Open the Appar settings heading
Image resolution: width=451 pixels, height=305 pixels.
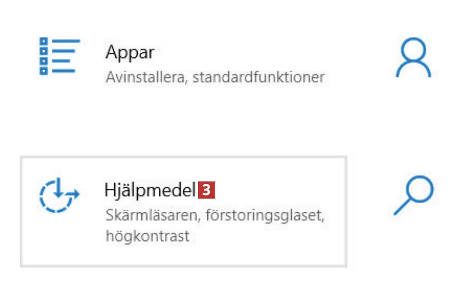[130, 52]
